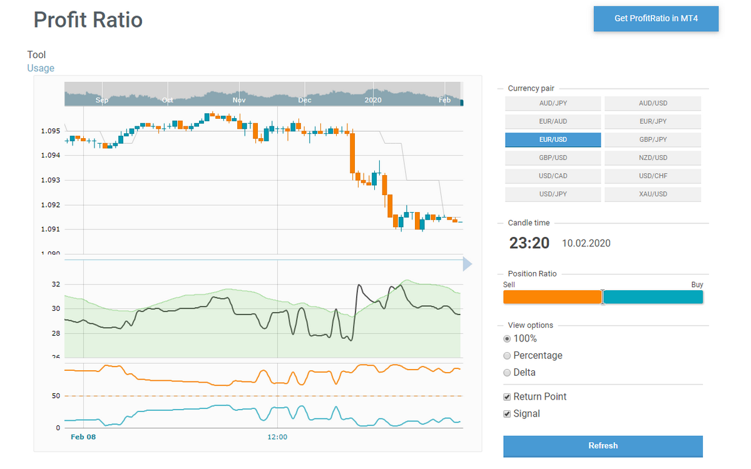Image resolution: width=751 pixels, height=469 pixels.
Task: Choose the EUR/JPY currency pair
Action: point(653,121)
